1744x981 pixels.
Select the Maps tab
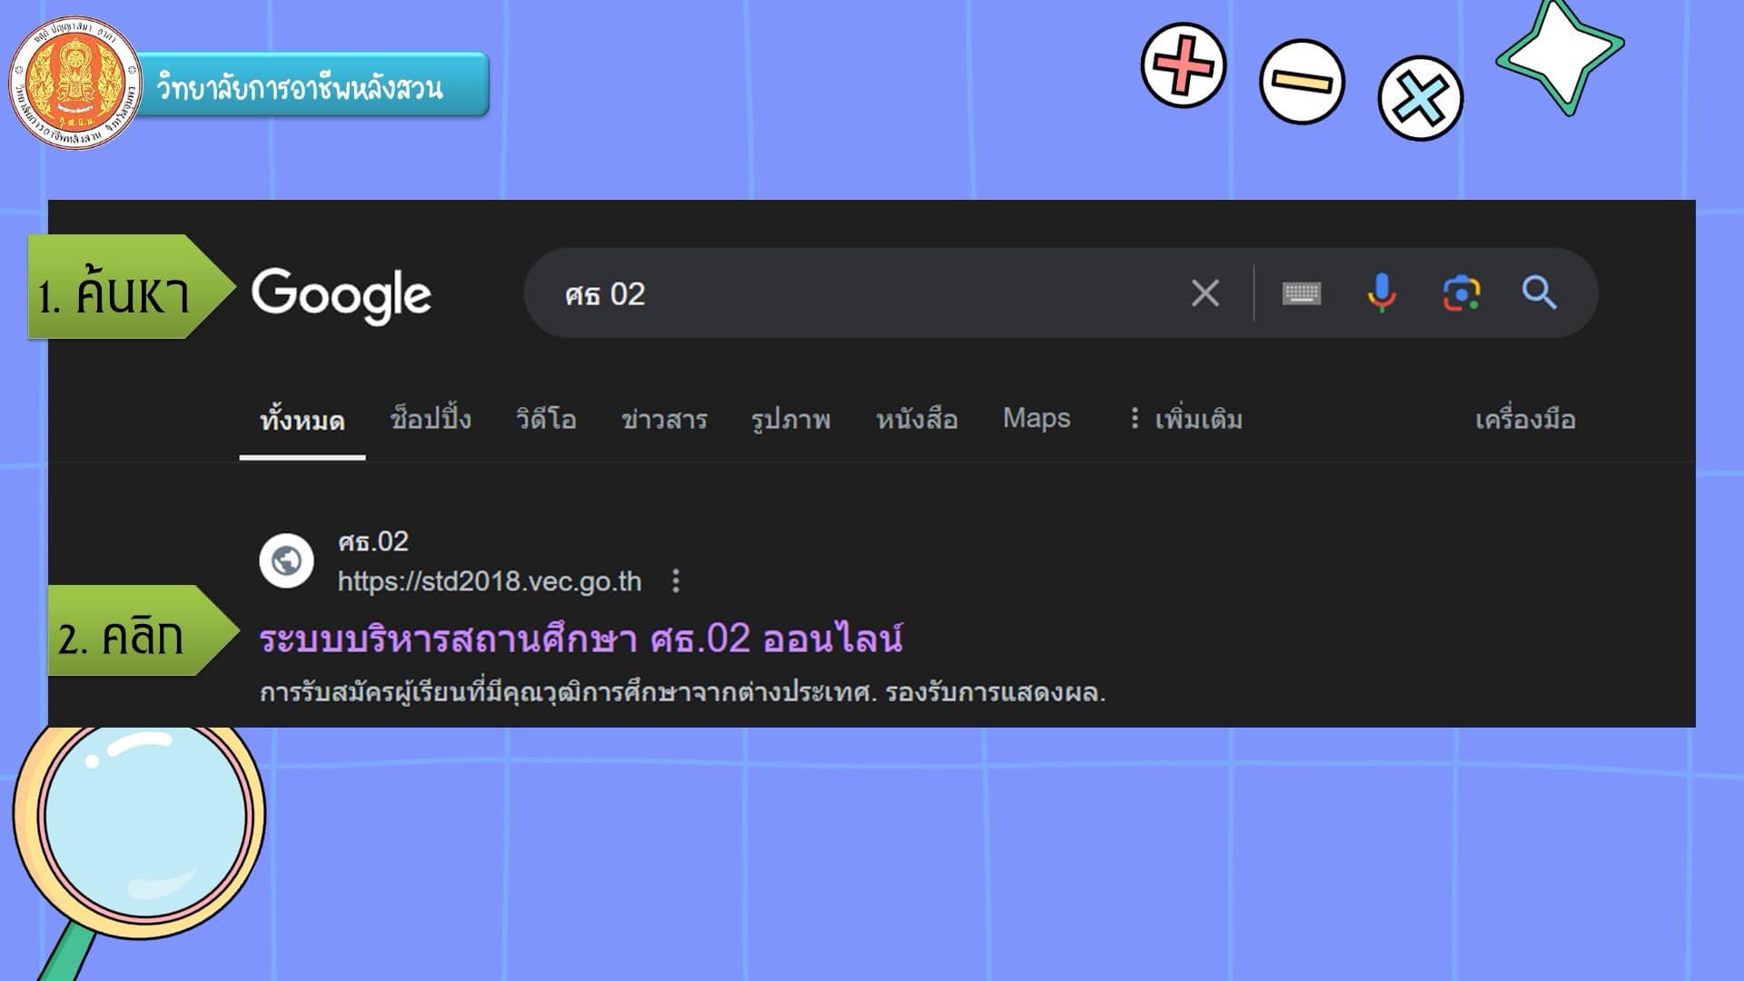click(1036, 418)
